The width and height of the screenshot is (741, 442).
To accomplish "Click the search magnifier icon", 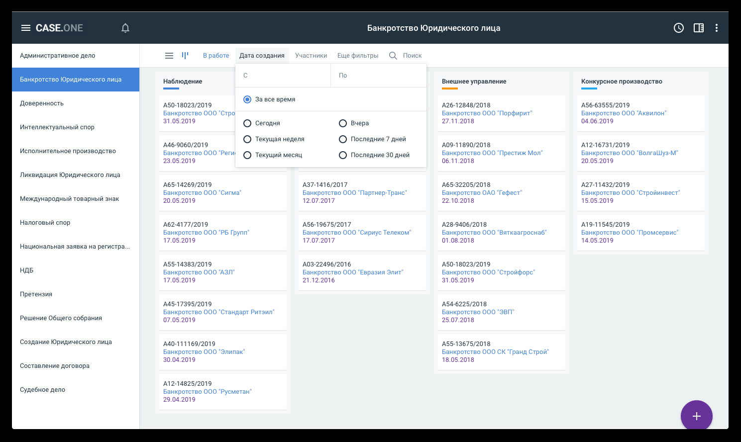I will 393,56.
